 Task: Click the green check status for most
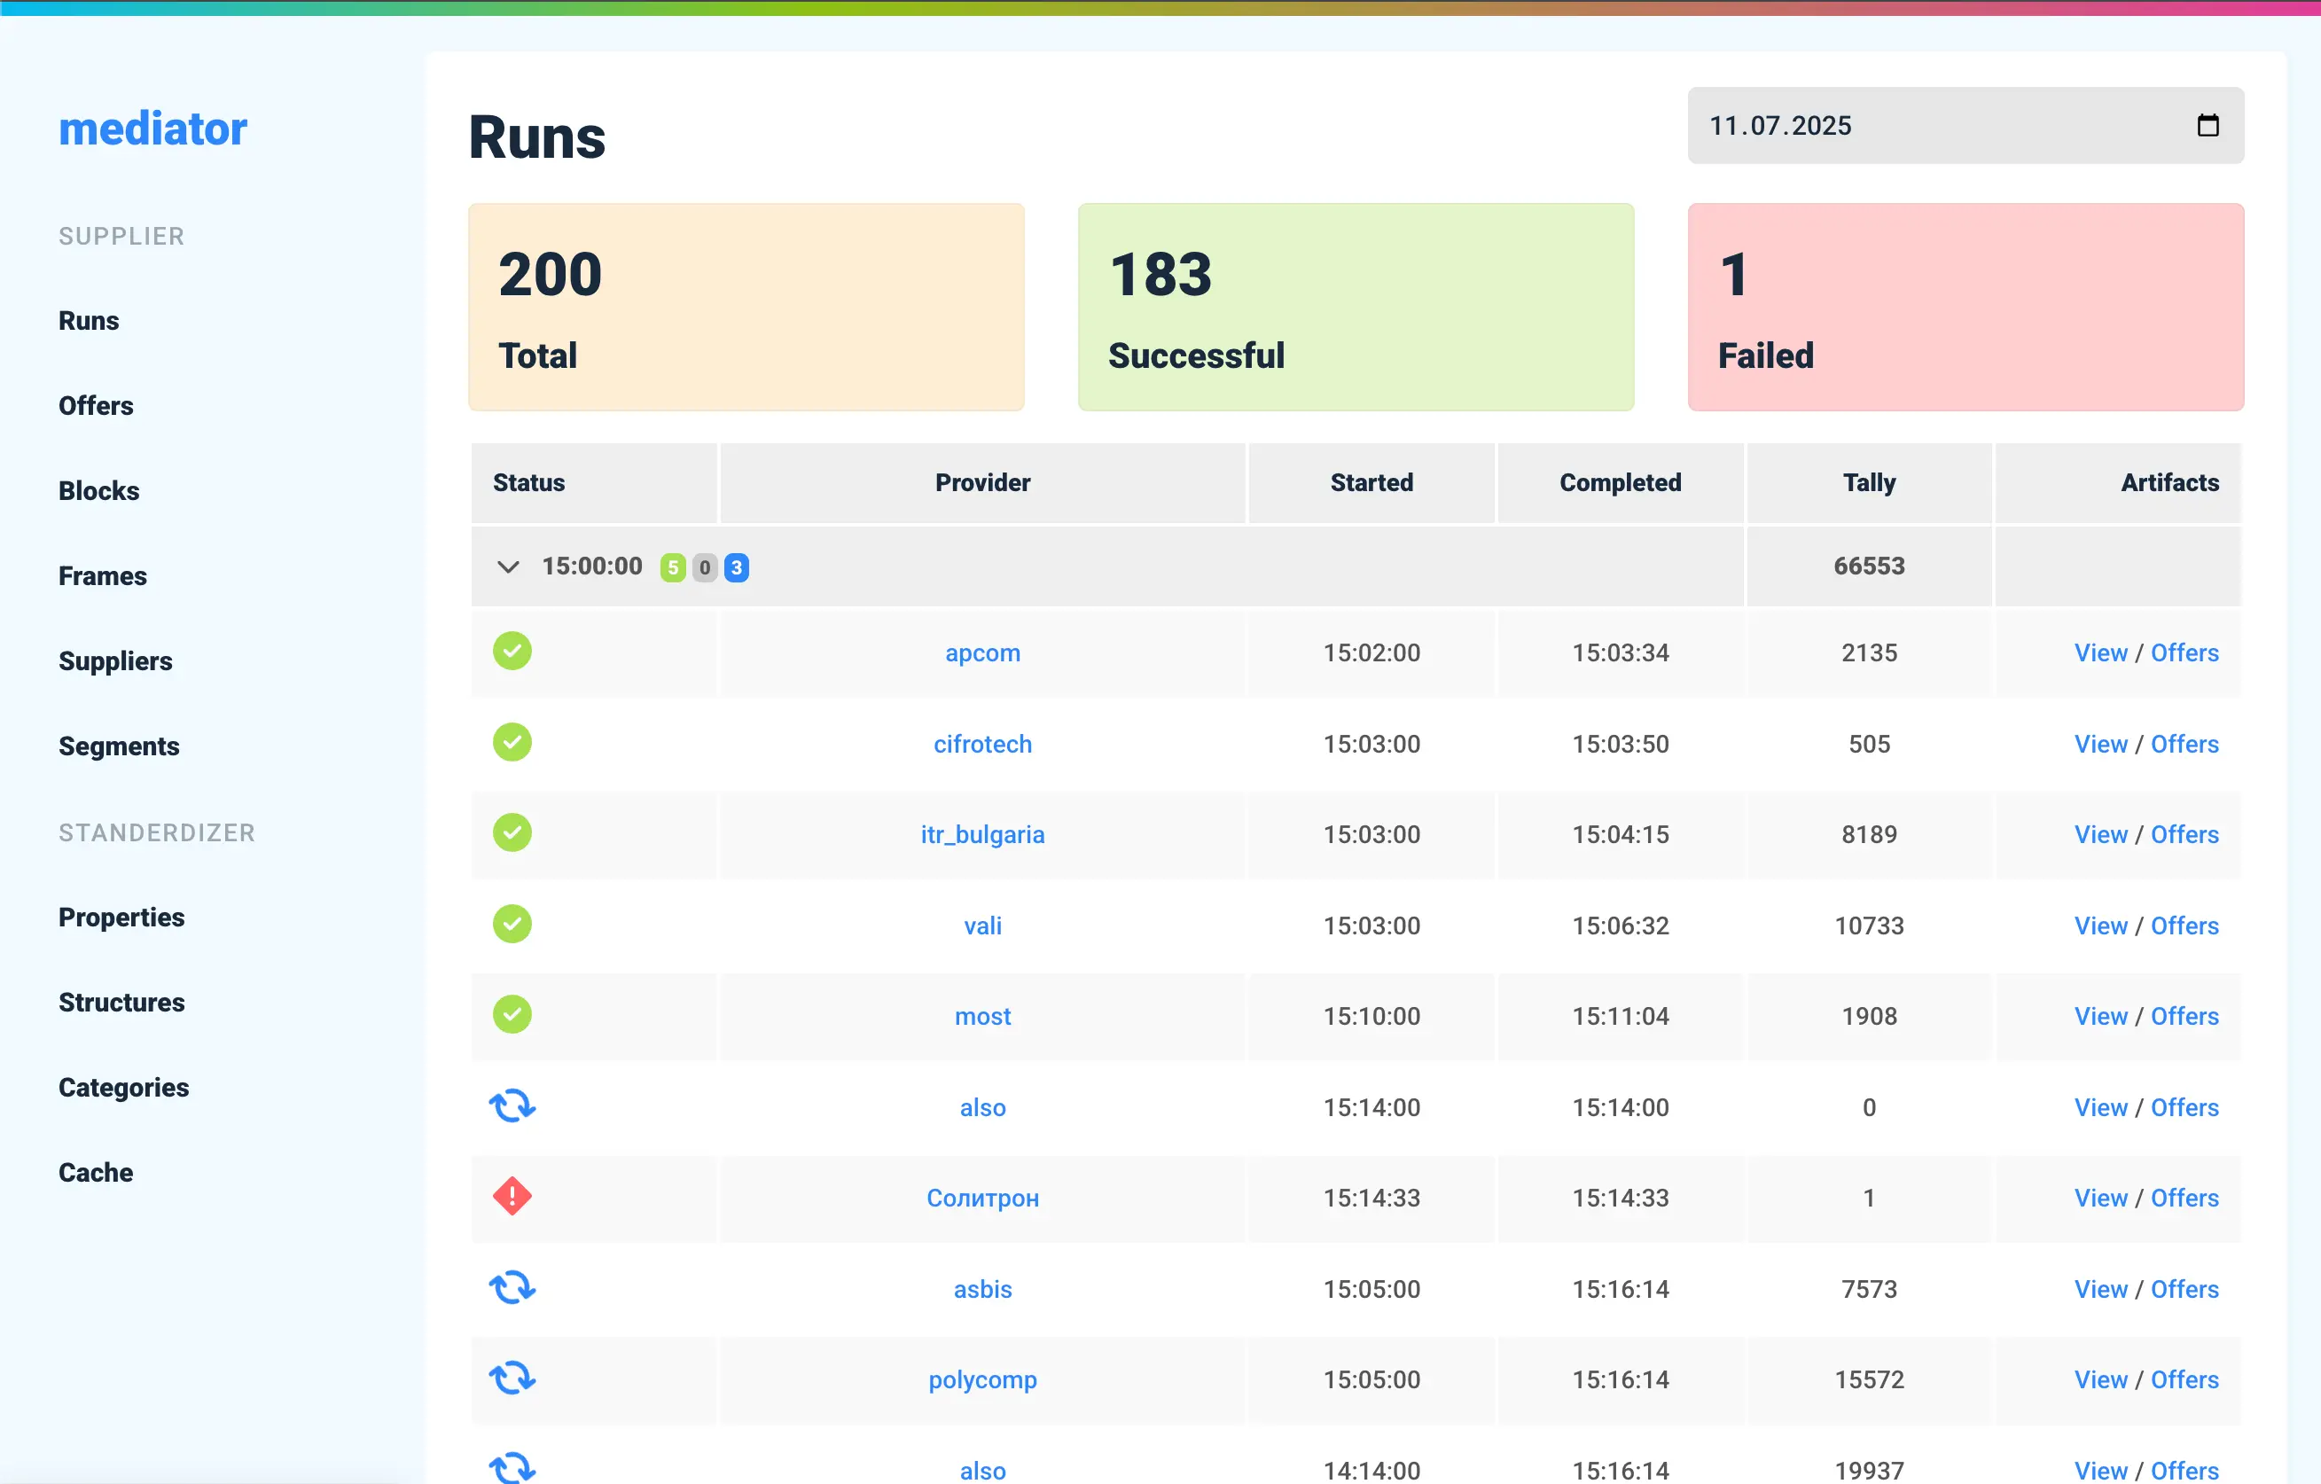pyautogui.click(x=512, y=1015)
